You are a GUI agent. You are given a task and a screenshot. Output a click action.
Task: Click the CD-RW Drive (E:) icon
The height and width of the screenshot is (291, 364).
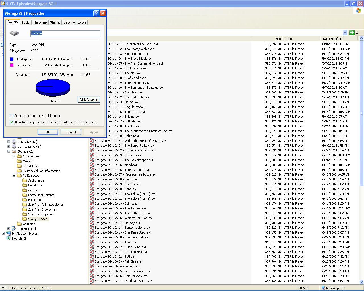pos(14,146)
